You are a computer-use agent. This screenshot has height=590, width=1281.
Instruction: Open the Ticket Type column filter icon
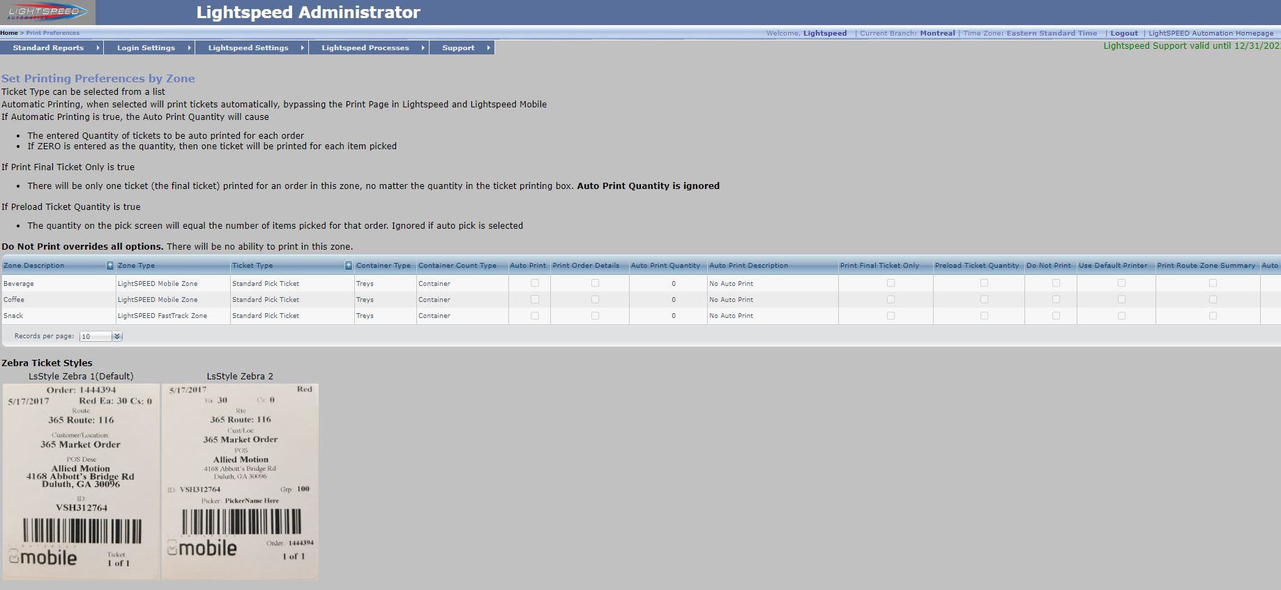click(x=349, y=266)
